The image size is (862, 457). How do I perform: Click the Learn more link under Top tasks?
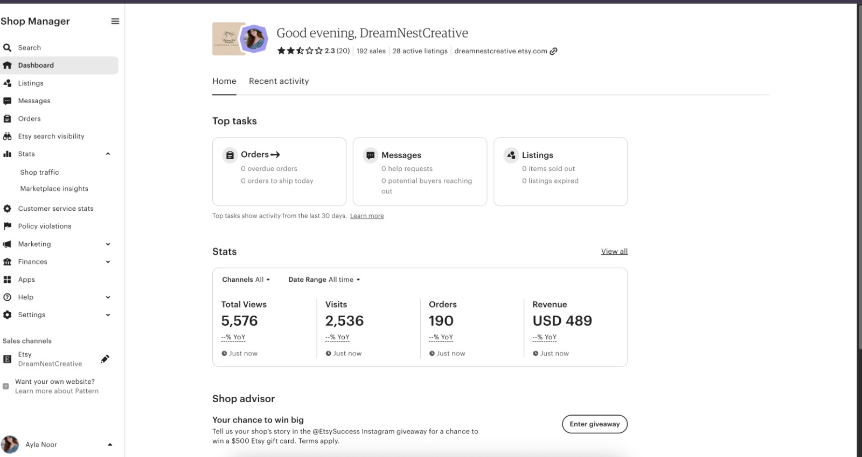pos(367,216)
